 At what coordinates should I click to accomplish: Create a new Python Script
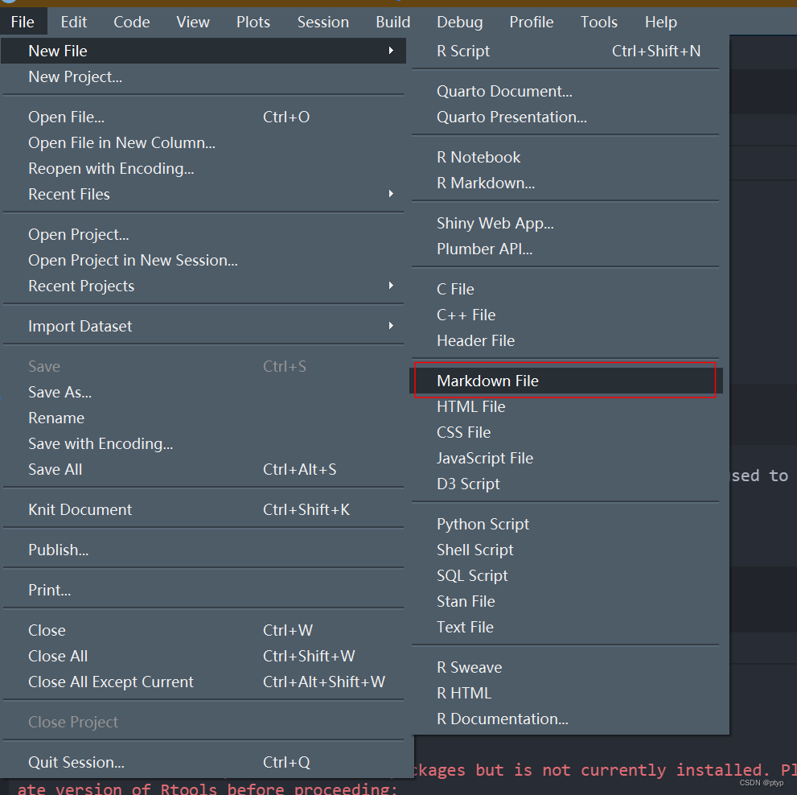click(565, 524)
